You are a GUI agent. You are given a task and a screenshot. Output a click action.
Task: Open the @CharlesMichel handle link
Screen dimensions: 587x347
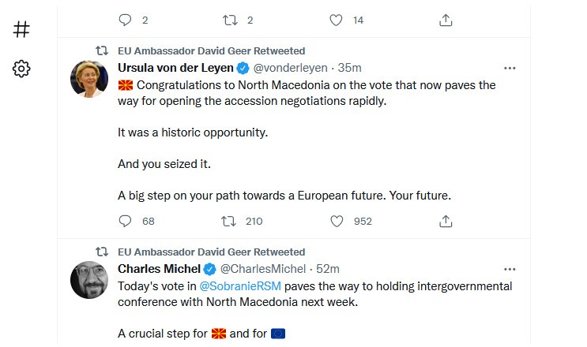click(x=263, y=269)
